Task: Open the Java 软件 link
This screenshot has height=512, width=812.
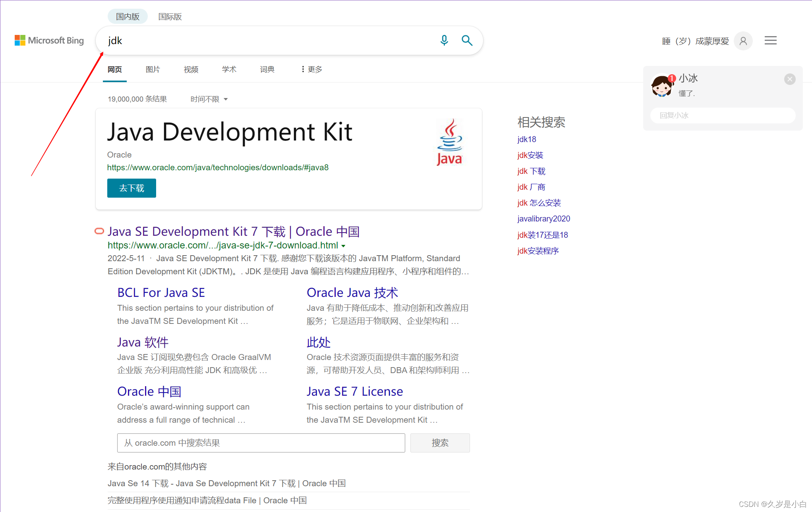Action: tap(143, 342)
